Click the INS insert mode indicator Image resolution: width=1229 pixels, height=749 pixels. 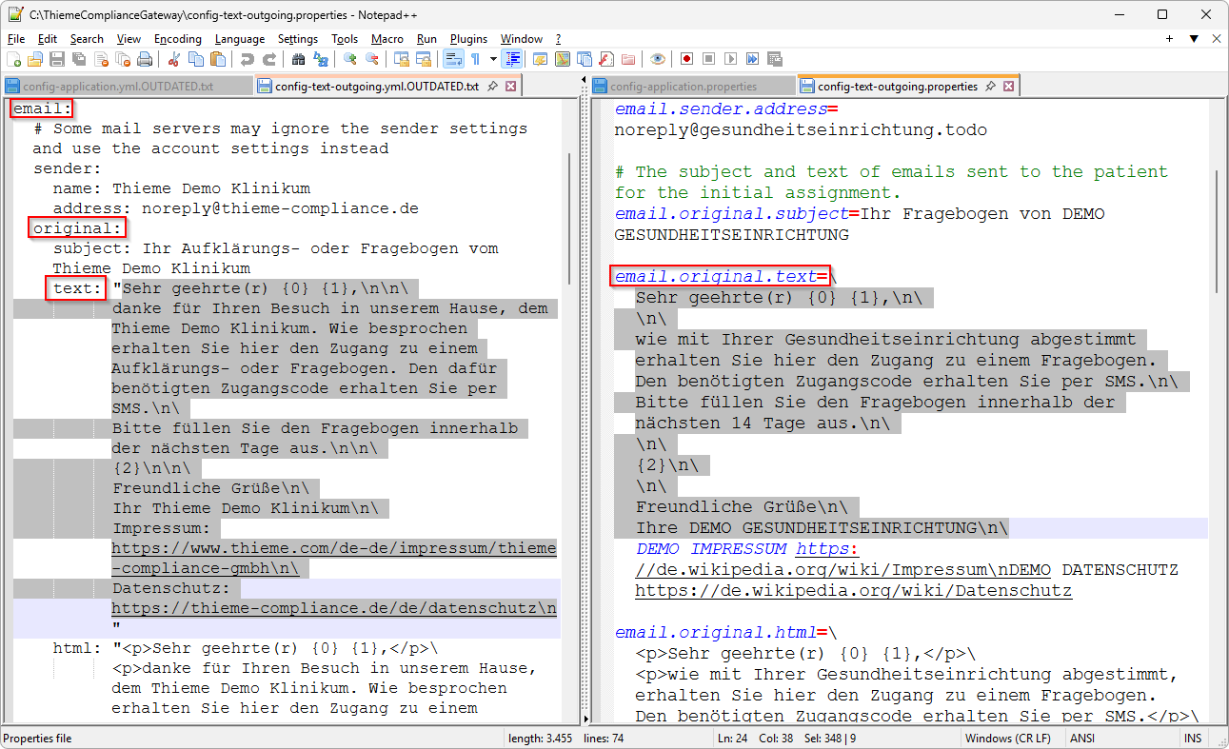pos(1192,739)
